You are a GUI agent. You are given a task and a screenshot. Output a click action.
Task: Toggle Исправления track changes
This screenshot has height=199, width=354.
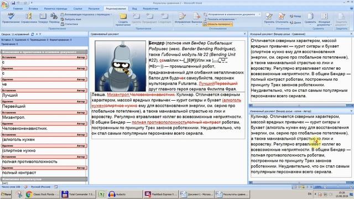click(x=183, y=18)
